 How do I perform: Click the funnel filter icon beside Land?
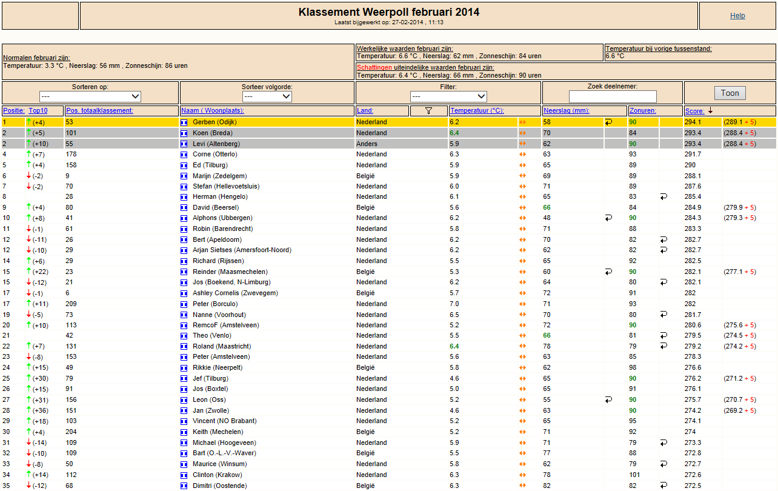(x=428, y=111)
